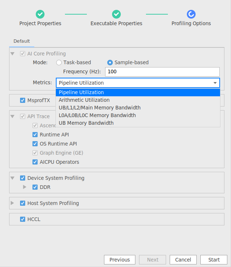Click the Profiling Options in-progress step icon
This screenshot has height=267, width=231.
[x=191, y=14]
